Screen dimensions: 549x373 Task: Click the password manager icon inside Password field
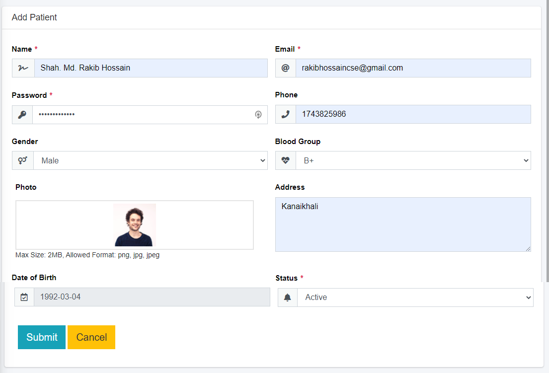[258, 115]
